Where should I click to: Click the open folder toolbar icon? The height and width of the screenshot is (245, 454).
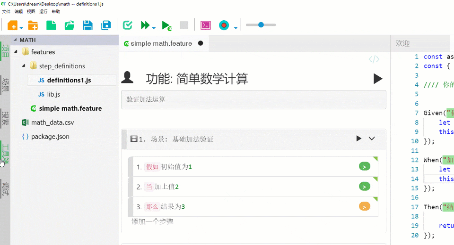pyautogui.click(x=70, y=25)
